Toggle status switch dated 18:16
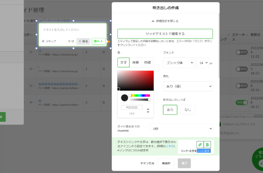263x173 pixels. tap(241, 86)
